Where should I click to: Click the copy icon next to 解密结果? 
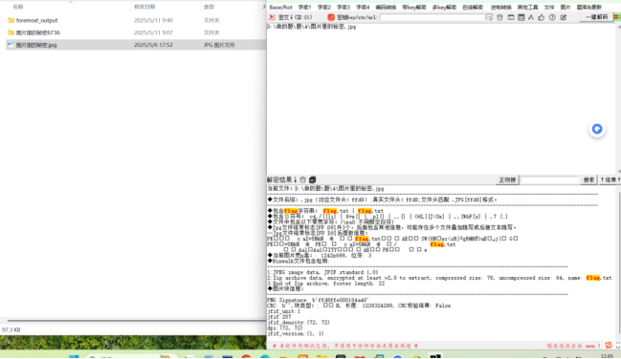point(312,179)
